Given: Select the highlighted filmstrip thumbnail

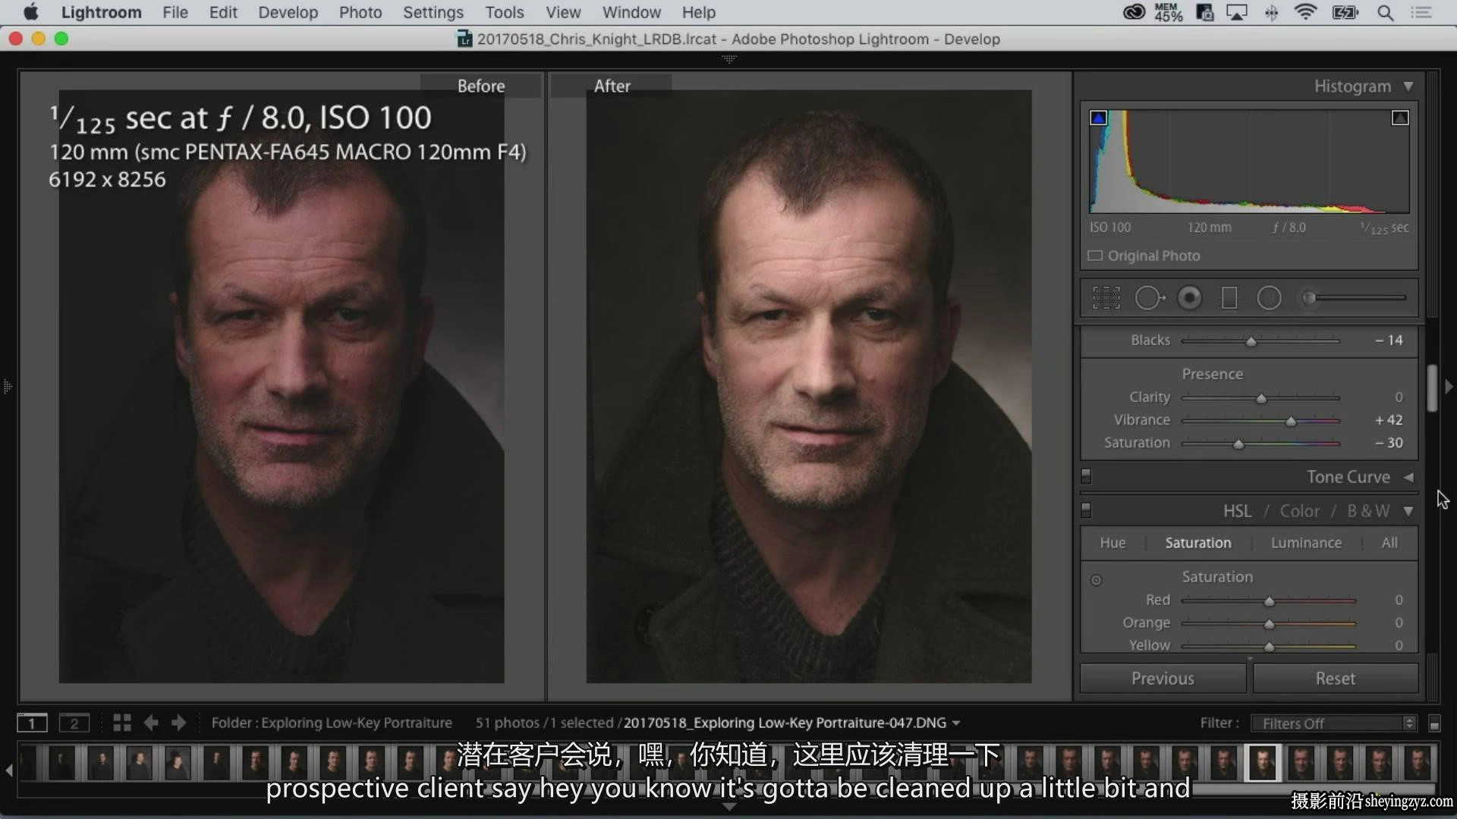Looking at the screenshot, I should pyautogui.click(x=1262, y=762).
